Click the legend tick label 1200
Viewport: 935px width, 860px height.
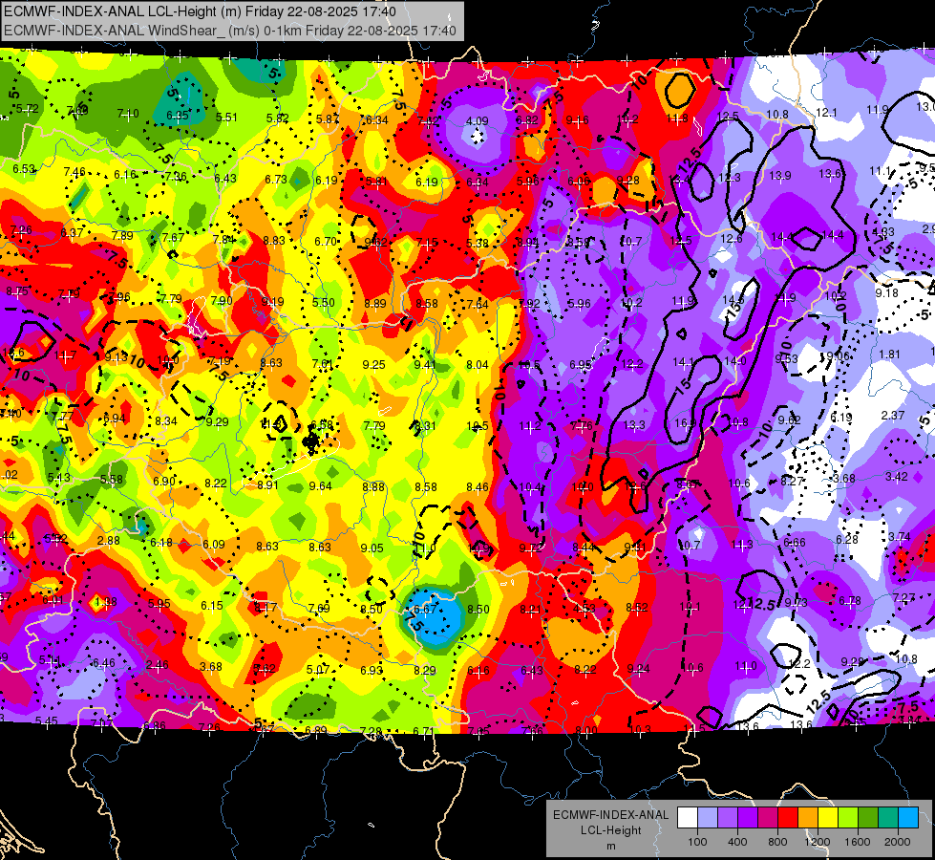point(817,842)
